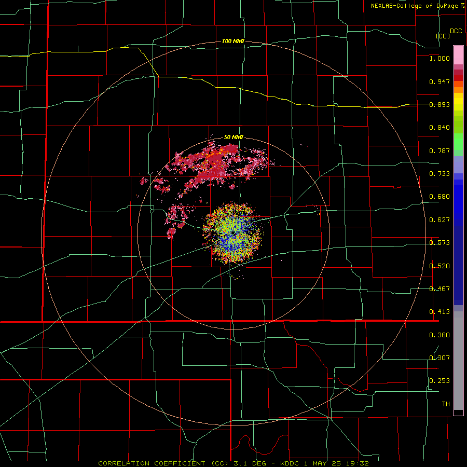Select the 0.787 color scale value
This screenshot has width=467, height=467.
click(x=439, y=150)
